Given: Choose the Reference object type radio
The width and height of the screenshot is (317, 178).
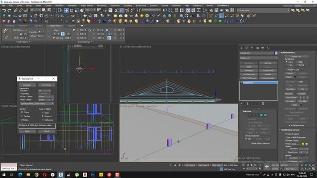Looking at the screenshot, I should 43,120.
